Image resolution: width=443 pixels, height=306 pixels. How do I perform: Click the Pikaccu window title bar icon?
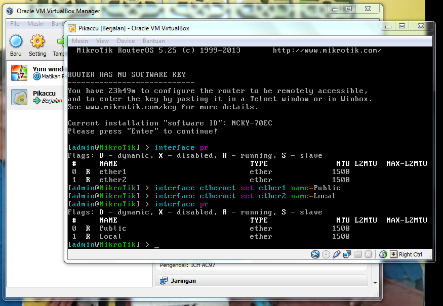pyautogui.click(x=72, y=28)
